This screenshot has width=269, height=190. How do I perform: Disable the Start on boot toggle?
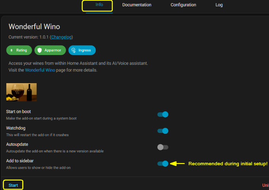click(x=163, y=114)
